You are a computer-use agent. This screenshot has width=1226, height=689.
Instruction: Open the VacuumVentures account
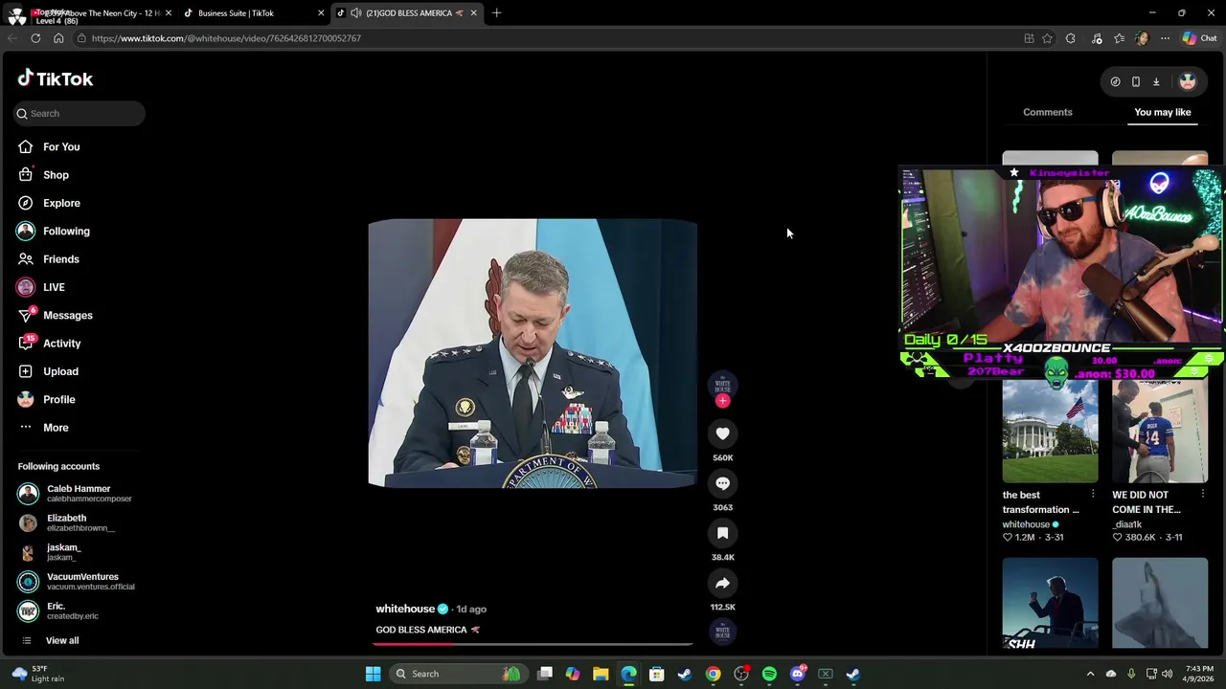pos(77,581)
